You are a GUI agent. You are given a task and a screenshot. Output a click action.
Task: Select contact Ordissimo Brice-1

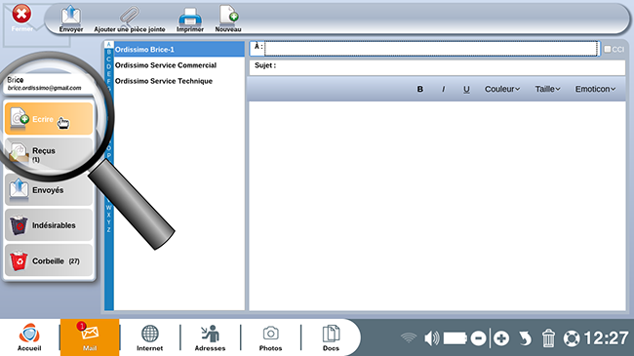pos(179,50)
